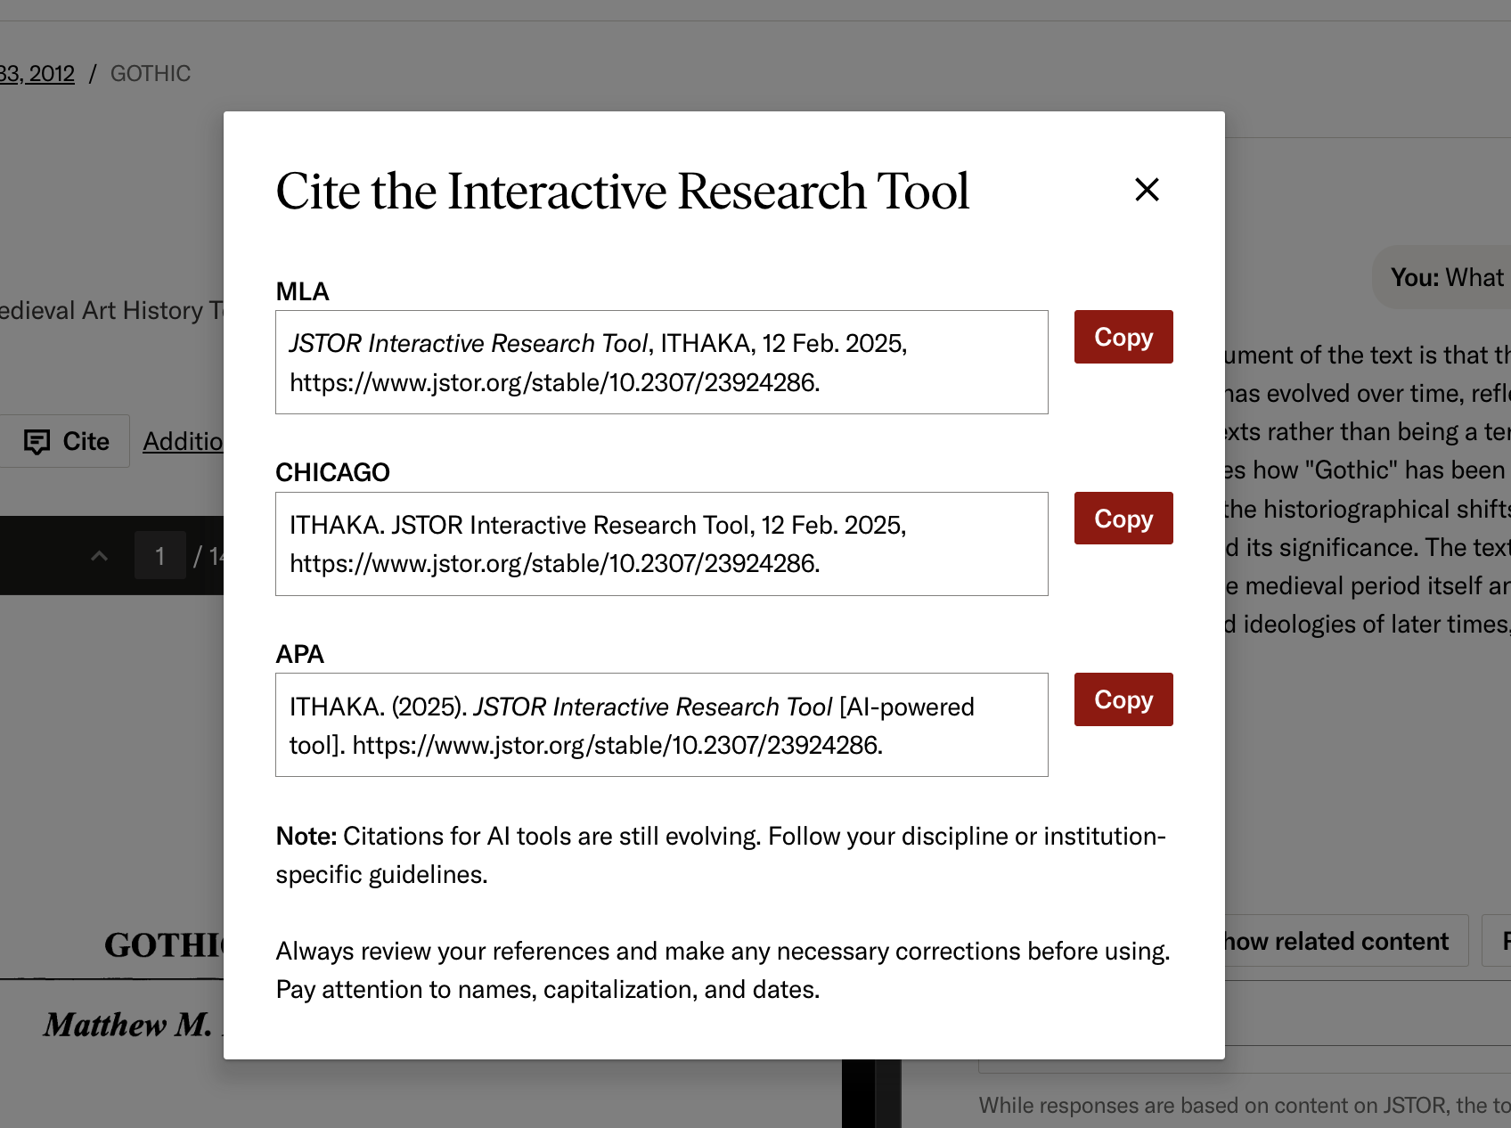The width and height of the screenshot is (1511, 1128).
Task: Copy the Chicago citation
Action: [1123, 518]
